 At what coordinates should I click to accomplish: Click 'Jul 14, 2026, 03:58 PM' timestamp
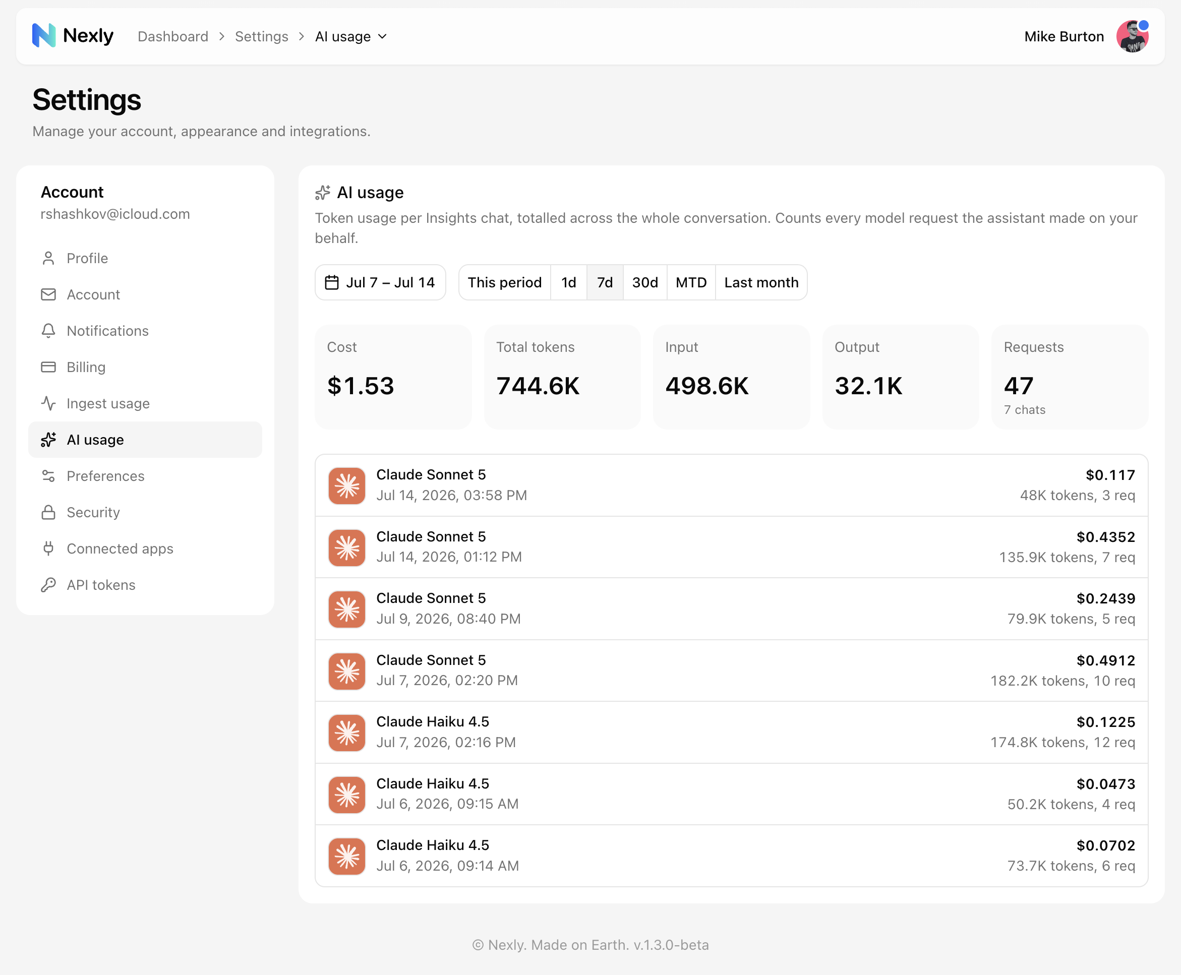(x=452, y=496)
